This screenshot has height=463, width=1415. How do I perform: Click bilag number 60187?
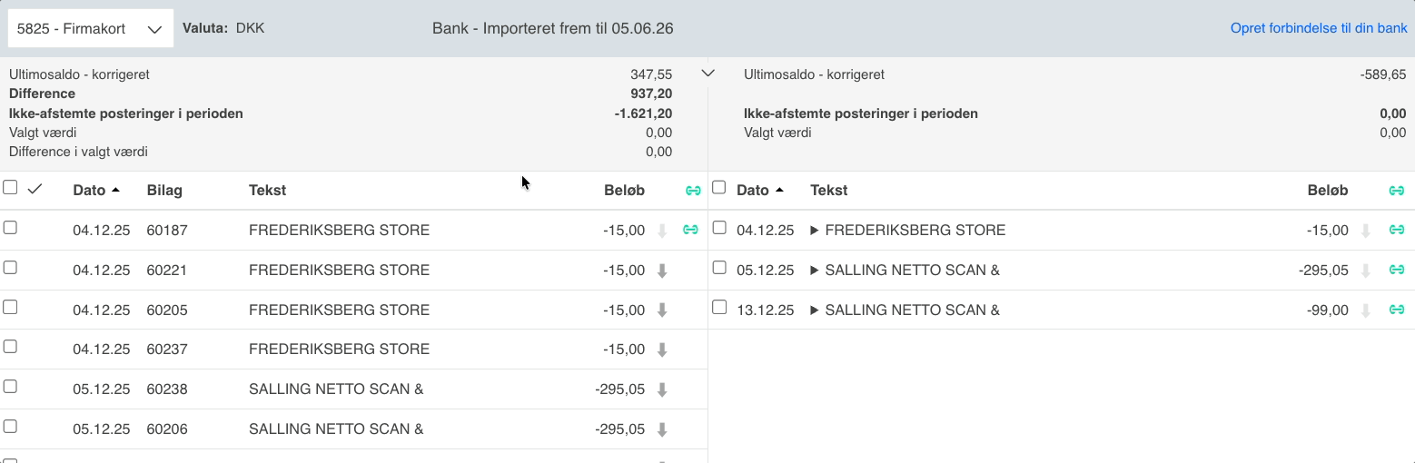click(167, 231)
